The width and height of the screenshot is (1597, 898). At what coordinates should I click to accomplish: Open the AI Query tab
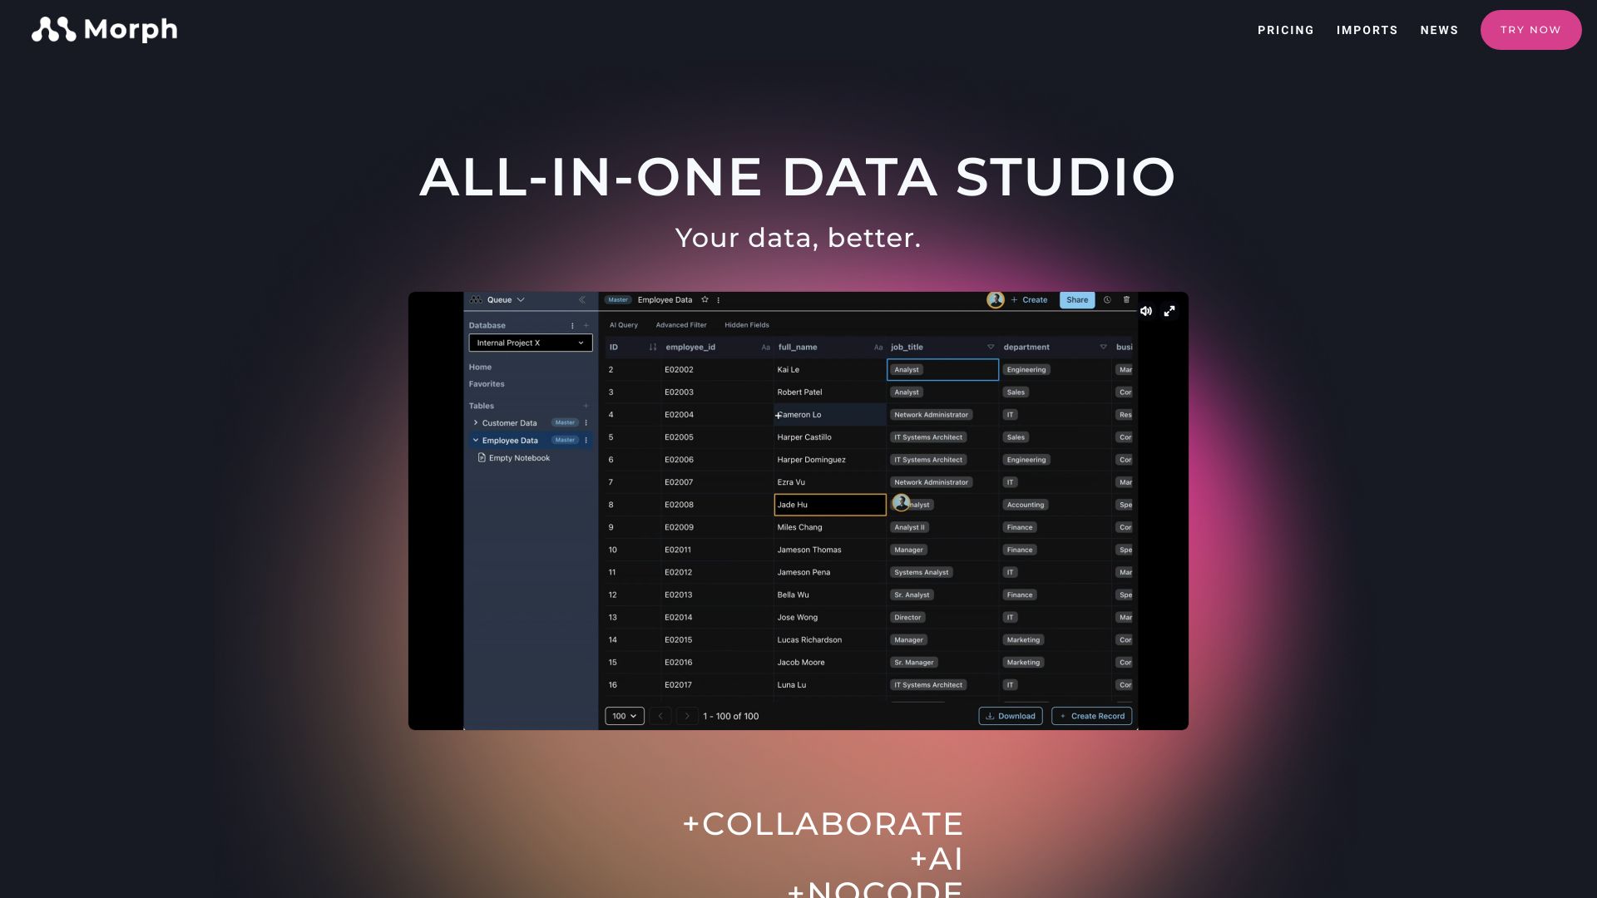click(623, 324)
